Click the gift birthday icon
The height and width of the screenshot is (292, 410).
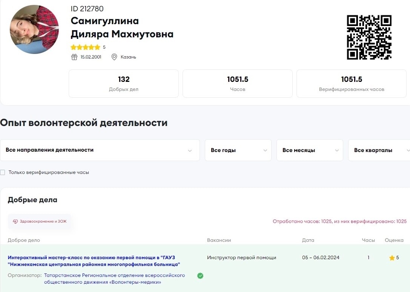[x=74, y=57]
